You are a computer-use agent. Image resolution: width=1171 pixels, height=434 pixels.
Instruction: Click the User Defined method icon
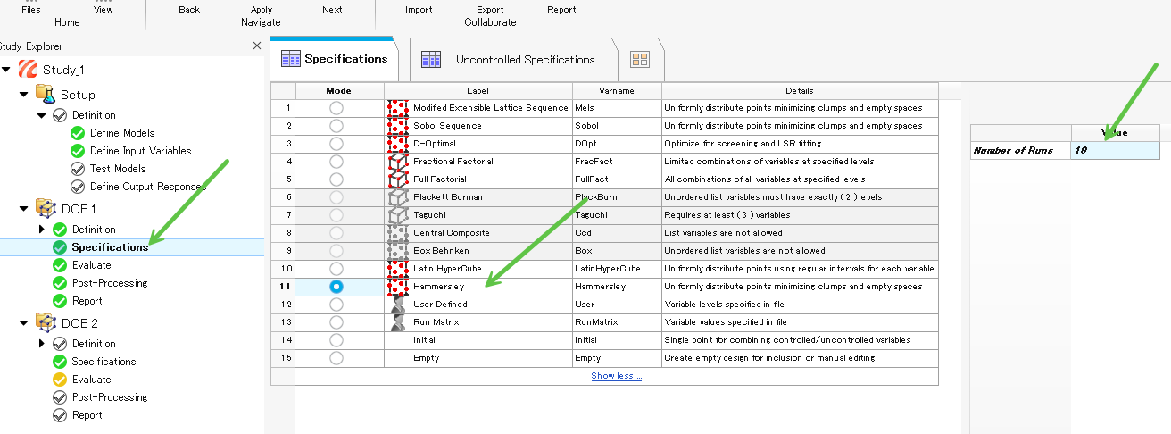click(x=398, y=305)
